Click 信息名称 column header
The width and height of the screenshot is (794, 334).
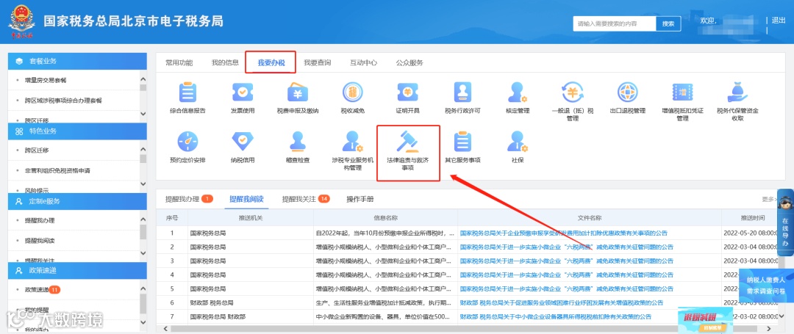click(x=385, y=218)
